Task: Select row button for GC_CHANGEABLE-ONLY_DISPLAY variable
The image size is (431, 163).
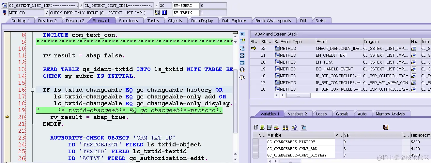Action: tap(255, 155)
